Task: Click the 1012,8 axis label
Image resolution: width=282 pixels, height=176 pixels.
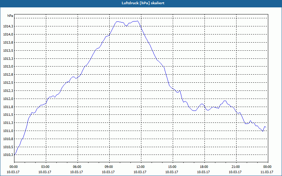Action: pyautogui.click(x=8, y=75)
